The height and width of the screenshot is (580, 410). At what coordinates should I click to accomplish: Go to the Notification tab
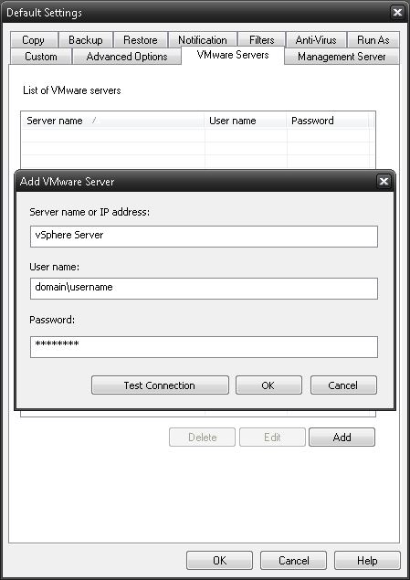(203, 40)
